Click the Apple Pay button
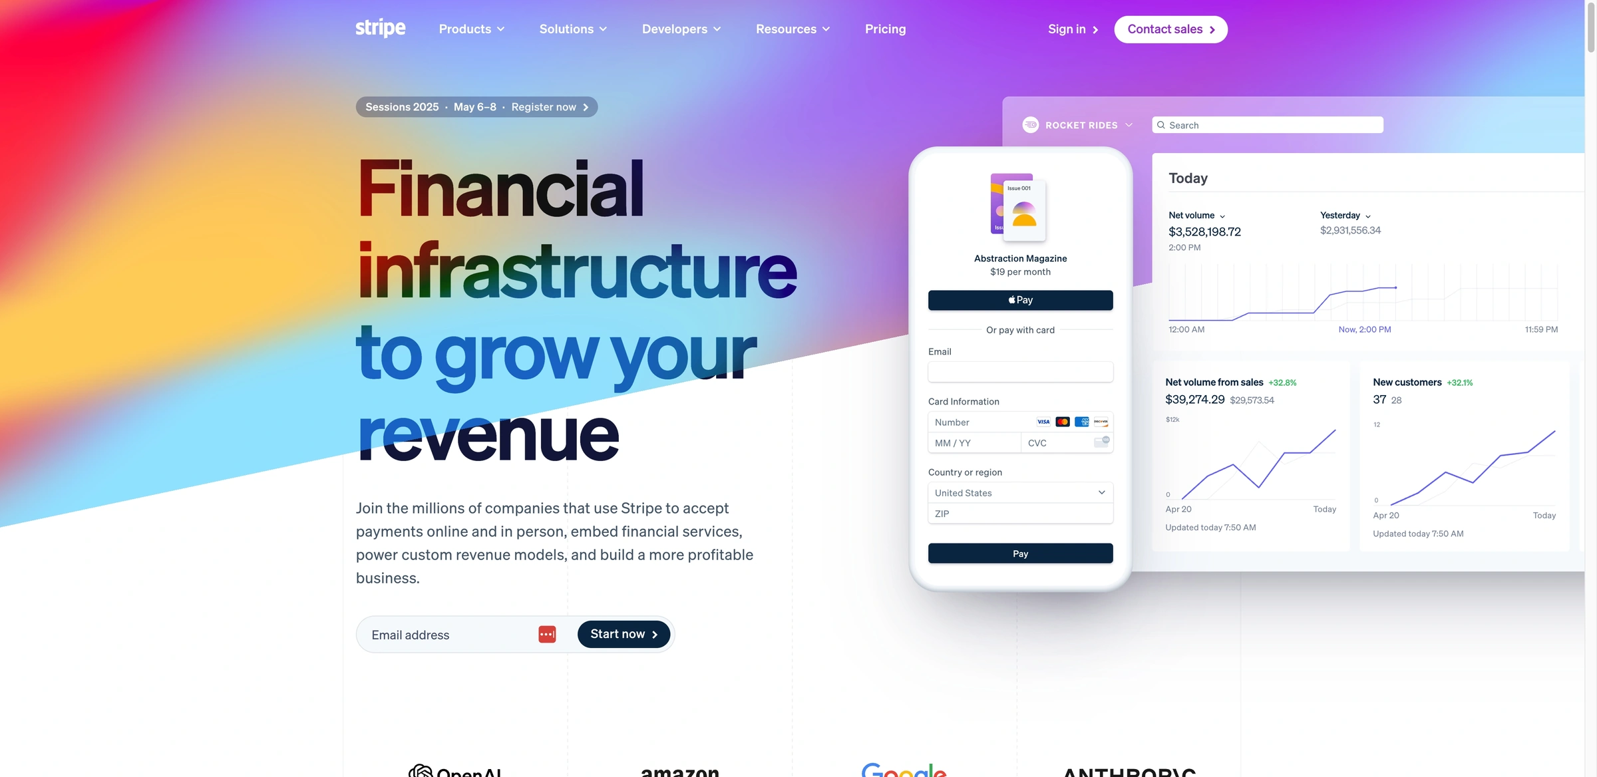Image resolution: width=1597 pixels, height=777 pixels. (x=1019, y=299)
